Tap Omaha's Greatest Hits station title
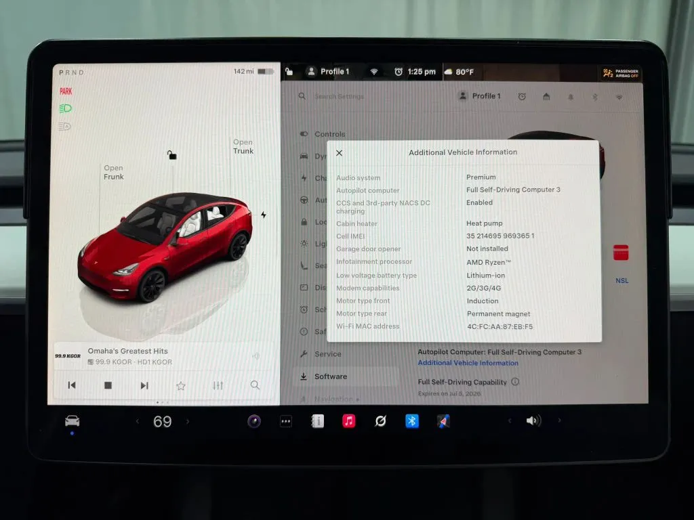The height and width of the screenshot is (520, 694). [128, 351]
